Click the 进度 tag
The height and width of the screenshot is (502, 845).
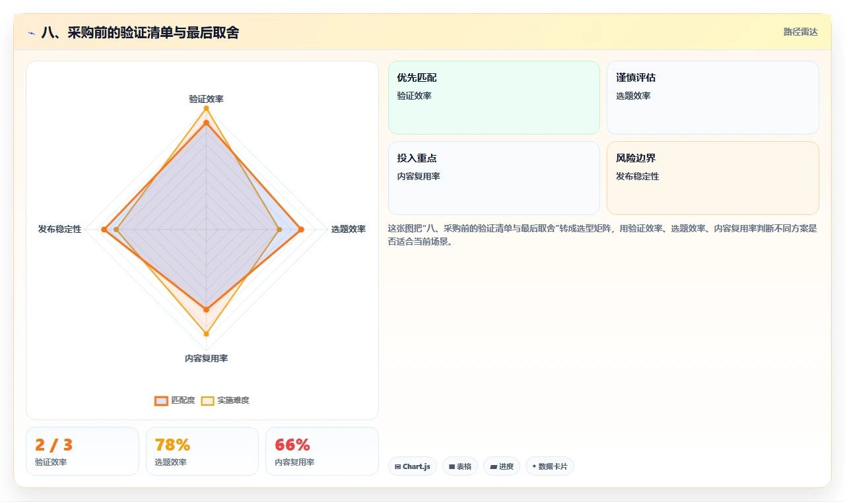click(x=502, y=466)
